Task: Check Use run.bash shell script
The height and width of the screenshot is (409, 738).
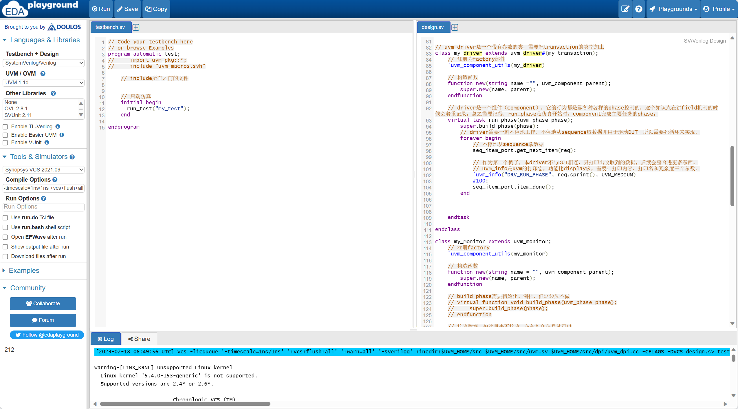Action: [5, 228]
